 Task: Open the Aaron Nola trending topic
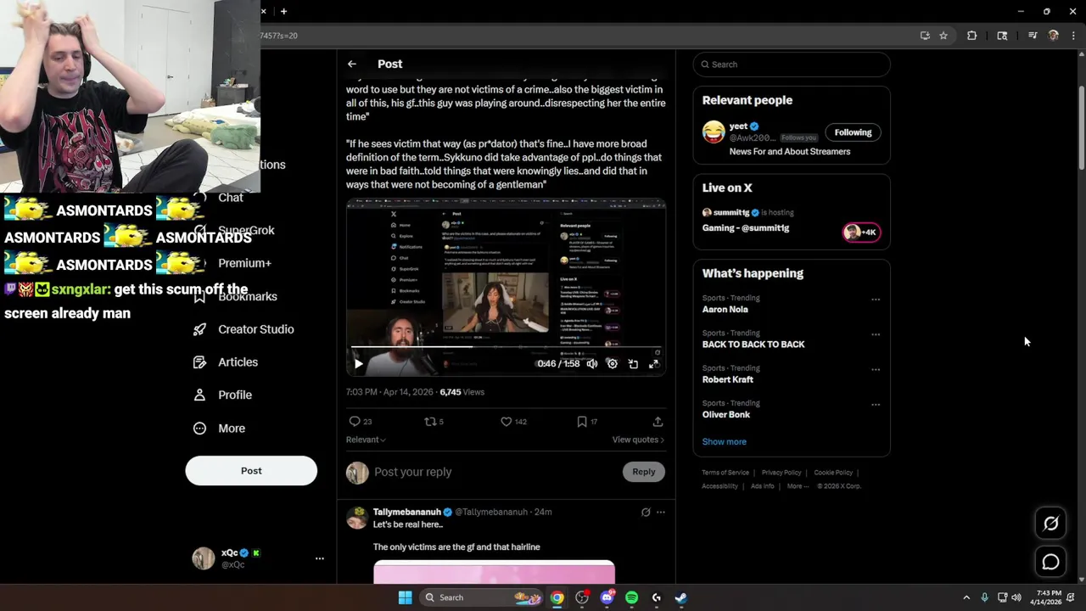click(725, 310)
